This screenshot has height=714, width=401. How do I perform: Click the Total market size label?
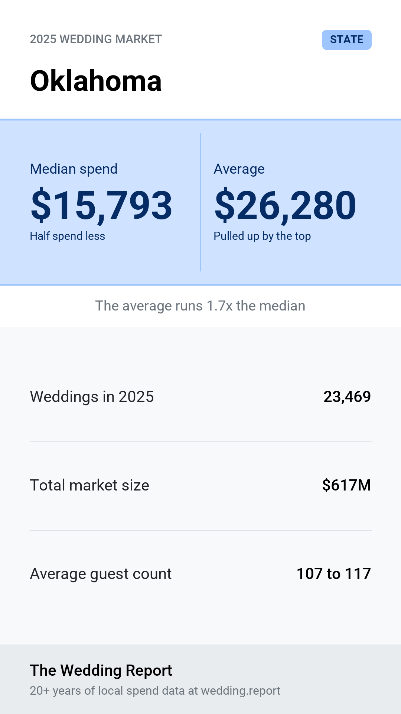click(89, 485)
